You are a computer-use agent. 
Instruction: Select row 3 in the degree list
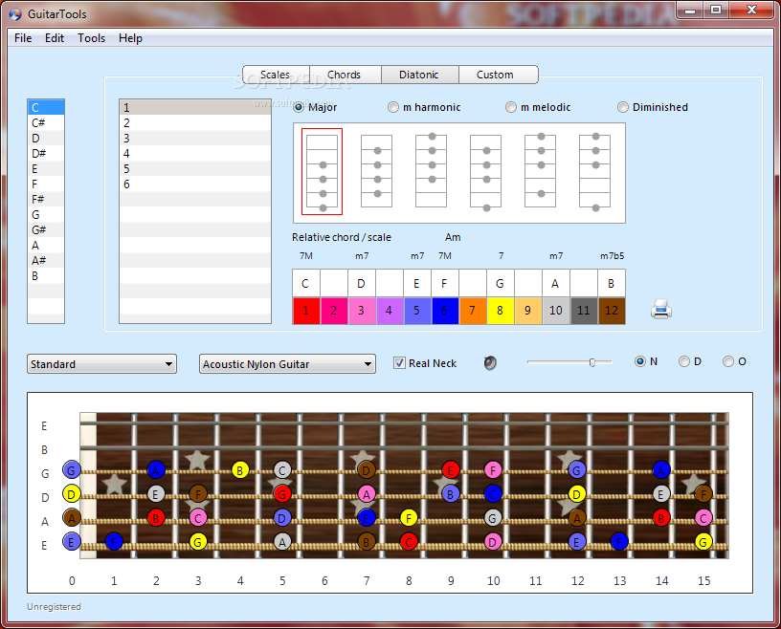pyautogui.click(x=195, y=139)
